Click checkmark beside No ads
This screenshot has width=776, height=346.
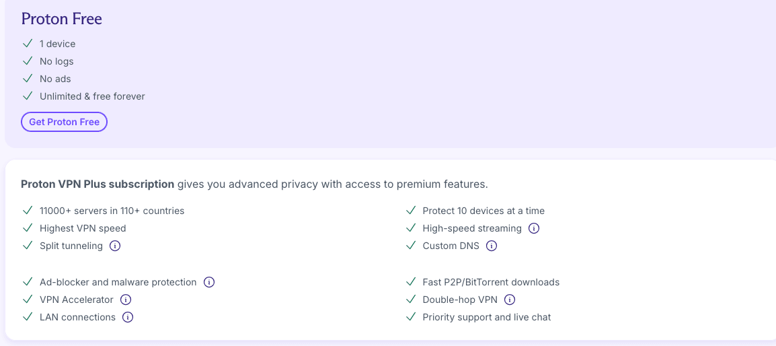(x=28, y=79)
